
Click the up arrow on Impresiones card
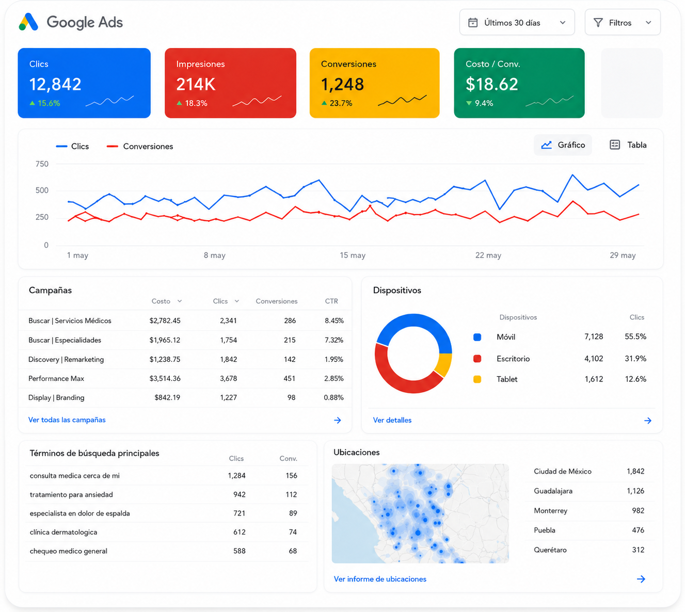(179, 103)
